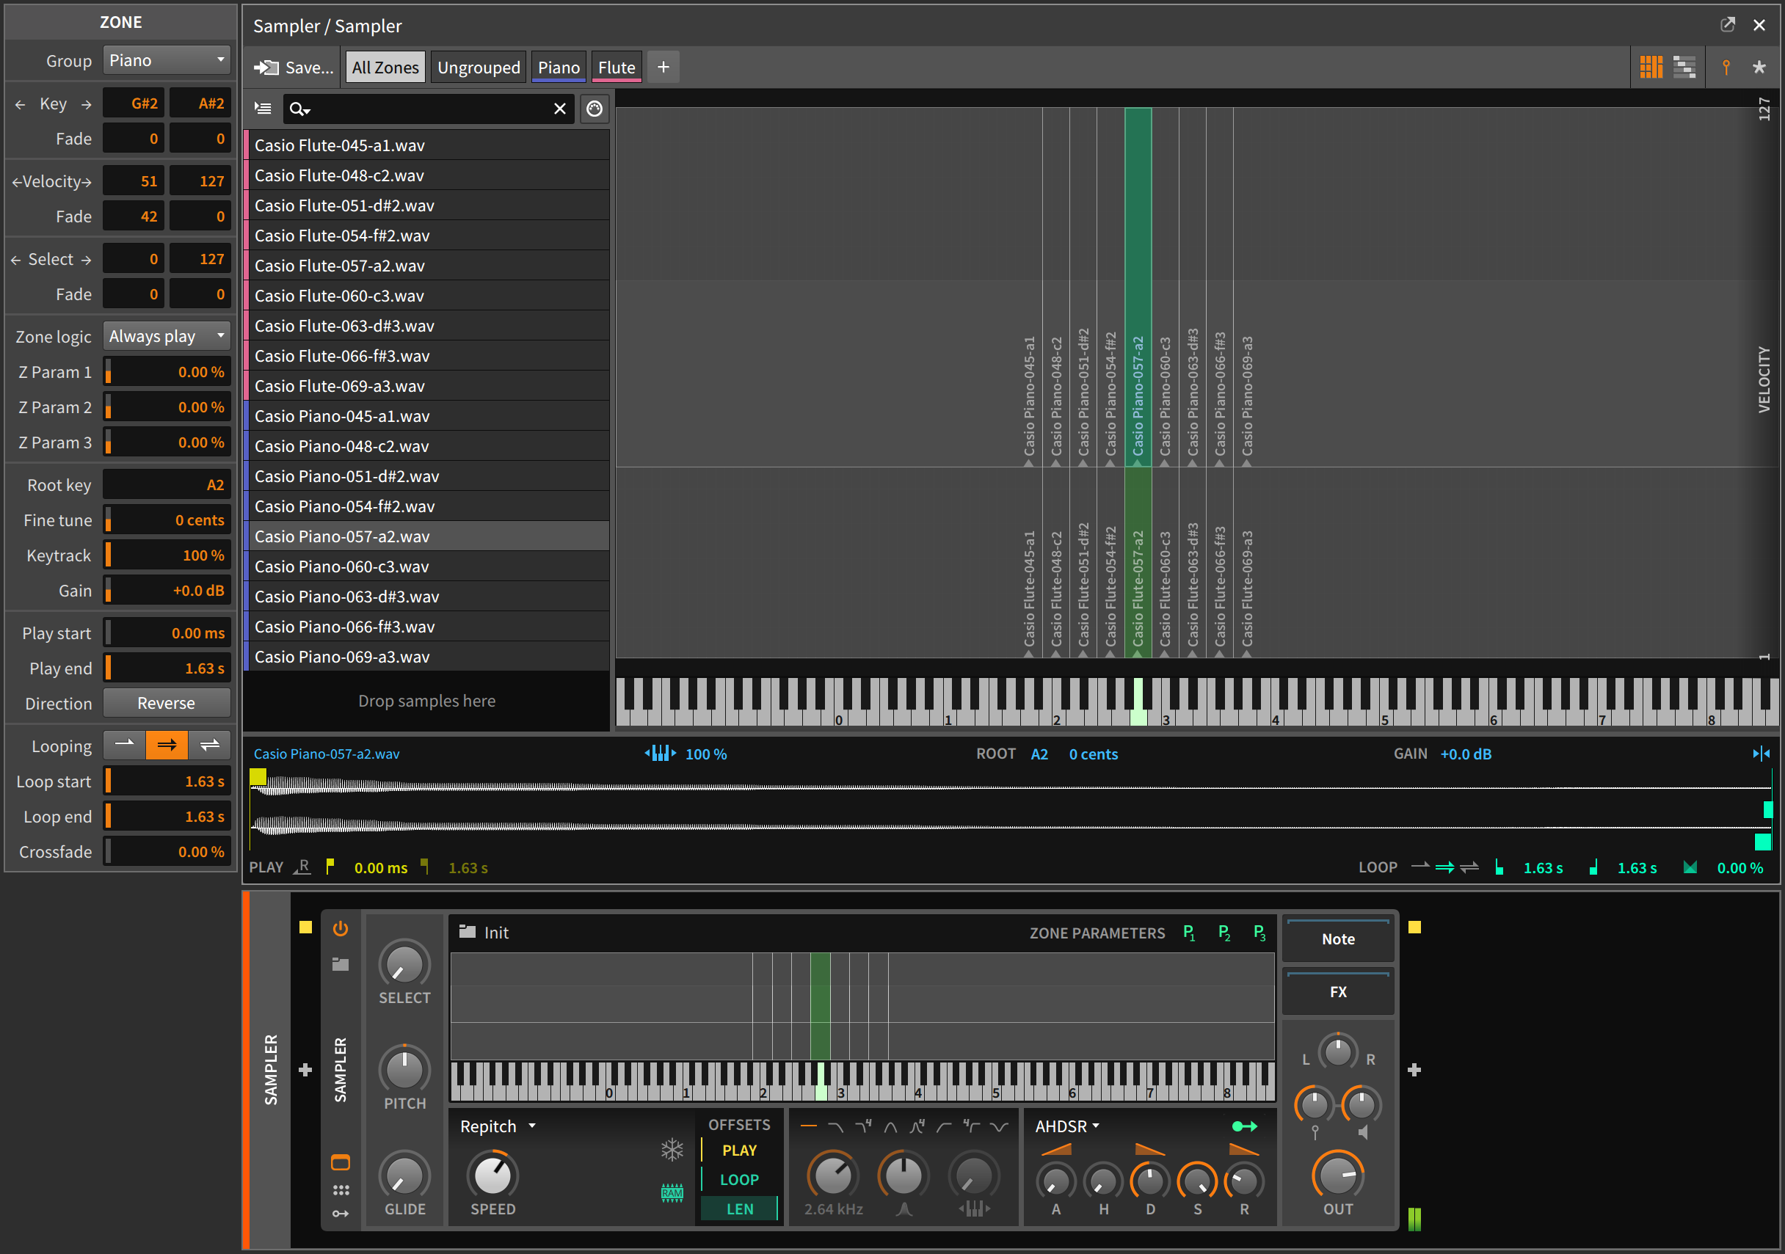
Task: Switch to the Piano group tab
Action: [x=559, y=68]
